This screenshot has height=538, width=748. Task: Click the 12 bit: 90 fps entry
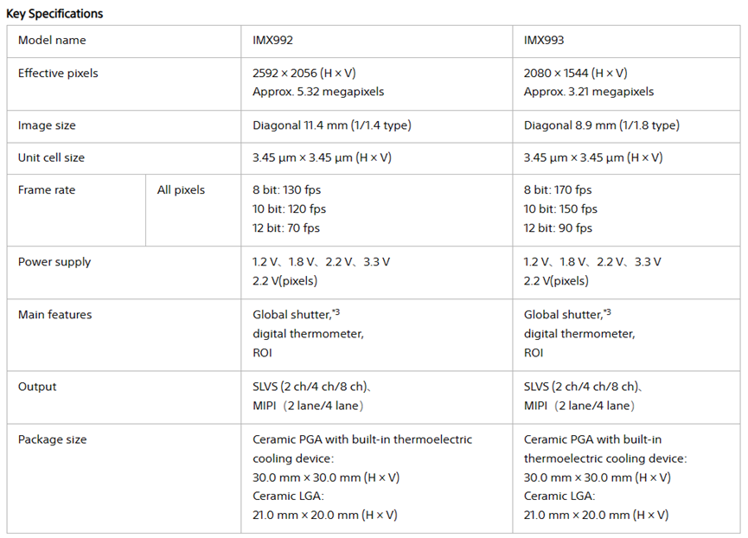558,228
